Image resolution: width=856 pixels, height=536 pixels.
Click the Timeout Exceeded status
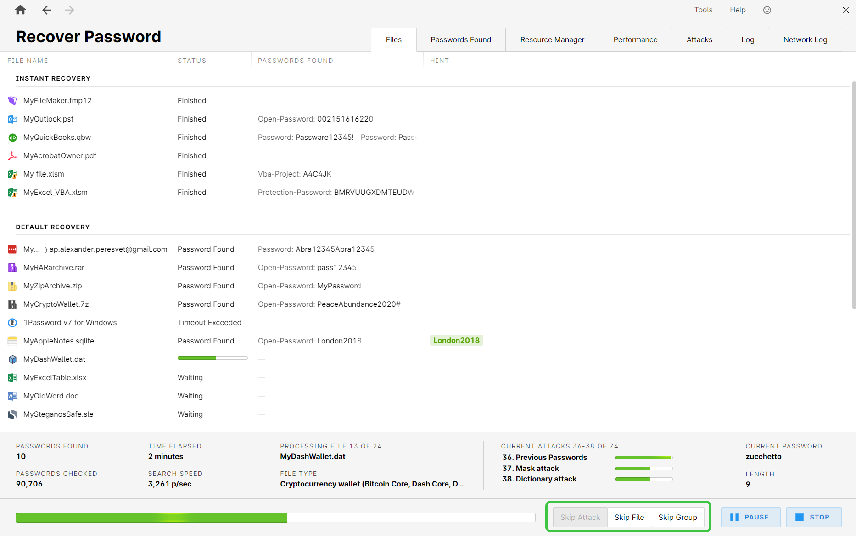209,322
